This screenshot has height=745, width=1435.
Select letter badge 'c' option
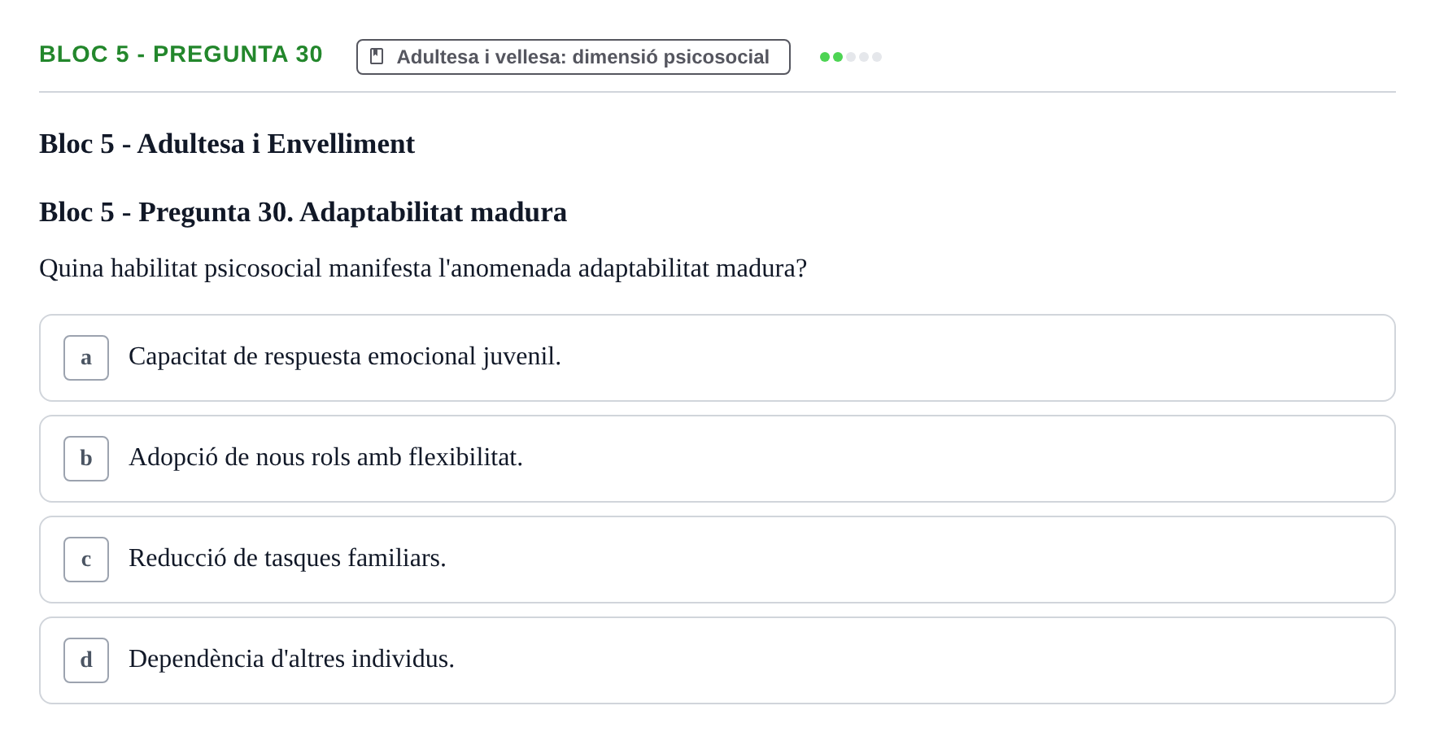click(86, 560)
